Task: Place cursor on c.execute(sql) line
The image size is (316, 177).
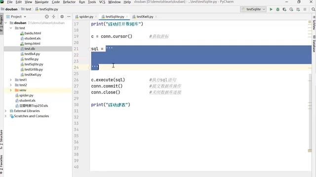Action: pyautogui.click(x=108, y=80)
